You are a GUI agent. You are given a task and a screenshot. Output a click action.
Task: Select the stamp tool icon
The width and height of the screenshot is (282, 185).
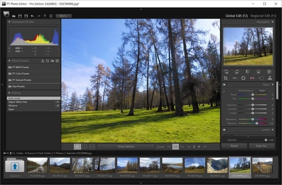tap(270, 78)
